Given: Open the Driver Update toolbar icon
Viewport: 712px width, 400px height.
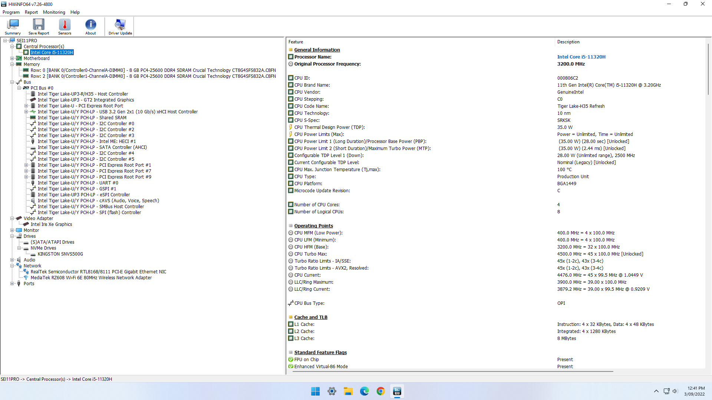Looking at the screenshot, I should pos(120,27).
